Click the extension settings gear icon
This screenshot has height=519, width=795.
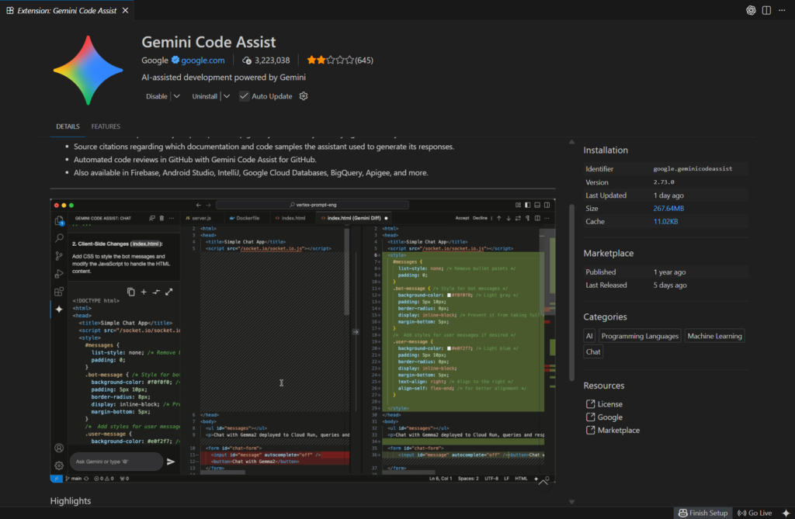(x=304, y=96)
